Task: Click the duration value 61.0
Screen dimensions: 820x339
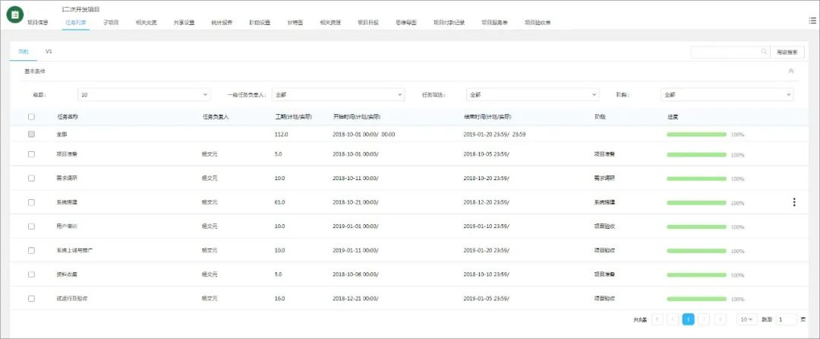Action: coord(279,202)
